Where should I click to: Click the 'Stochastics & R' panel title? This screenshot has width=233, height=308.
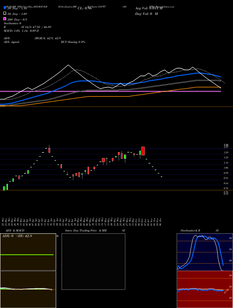tap(190, 231)
